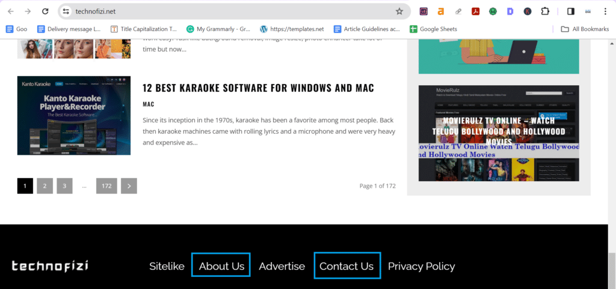Click the technofizi footer logo
This screenshot has height=289, width=616.
click(x=49, y=266)
